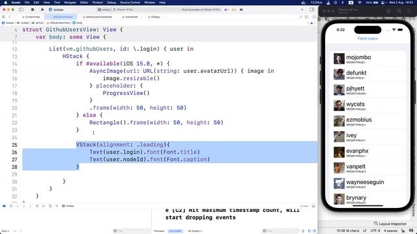Click the variables view filter field
The height and width of the screenshot is (234, 417).
click(x=132, y=231)
